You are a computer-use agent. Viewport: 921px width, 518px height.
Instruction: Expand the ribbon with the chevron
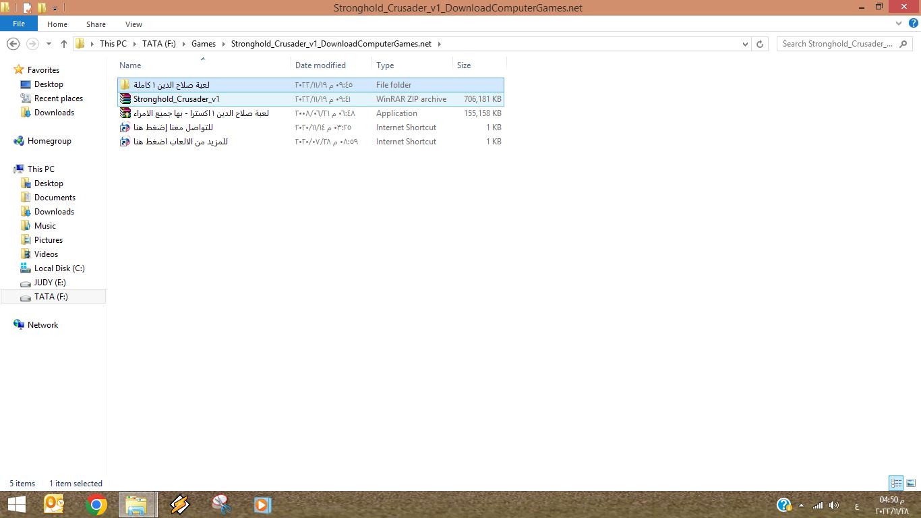[898, 24]
